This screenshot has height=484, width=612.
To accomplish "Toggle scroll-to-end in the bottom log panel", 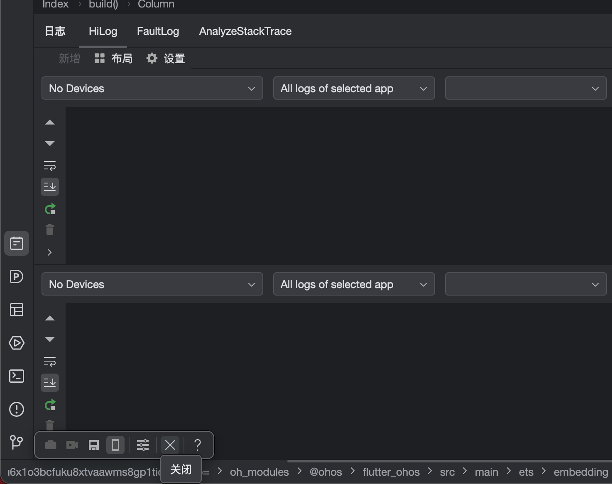I will pyautogui.click(x=50, y=383).
